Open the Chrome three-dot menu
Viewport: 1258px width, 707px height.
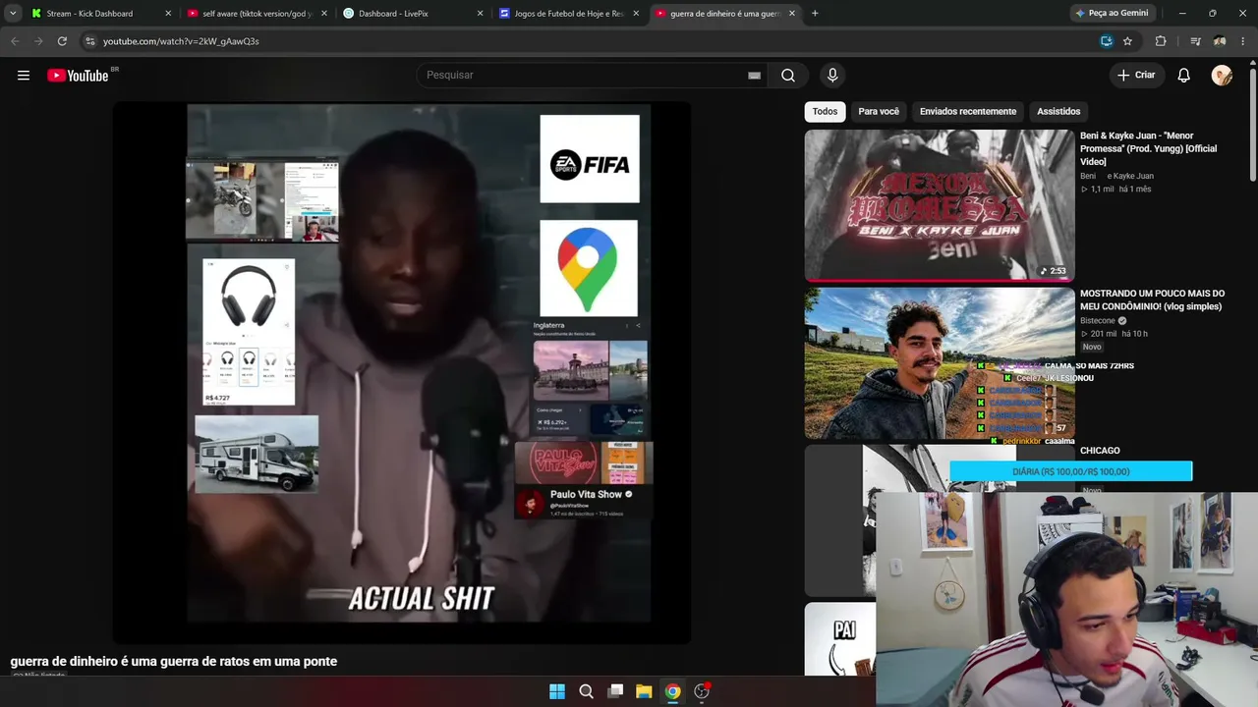1244,41
